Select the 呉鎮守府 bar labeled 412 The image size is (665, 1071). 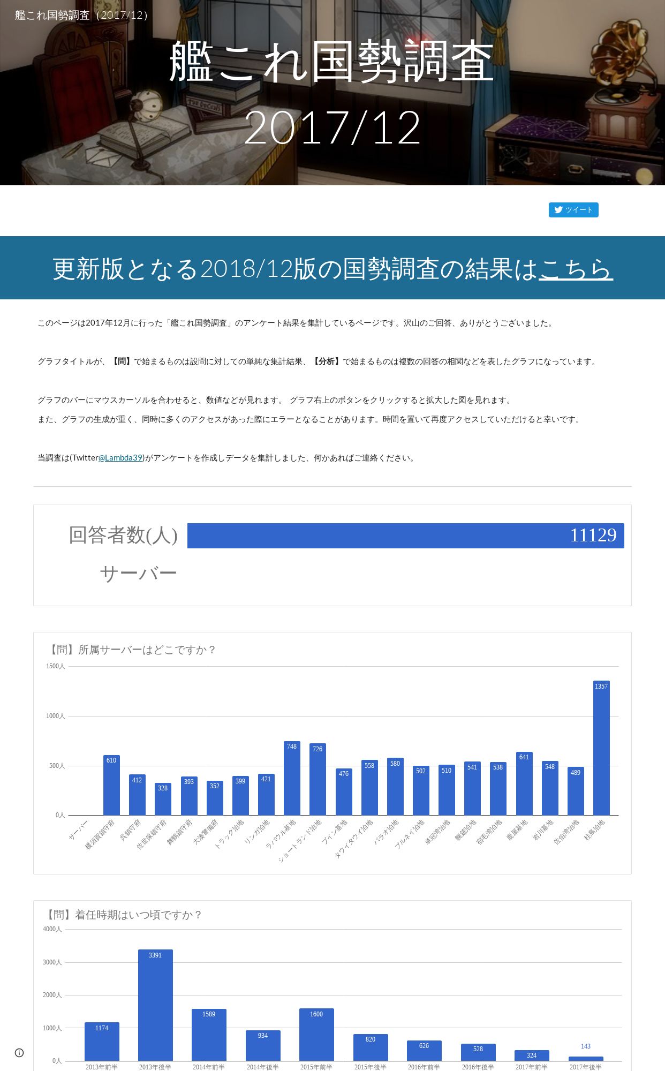pos(137,795)
